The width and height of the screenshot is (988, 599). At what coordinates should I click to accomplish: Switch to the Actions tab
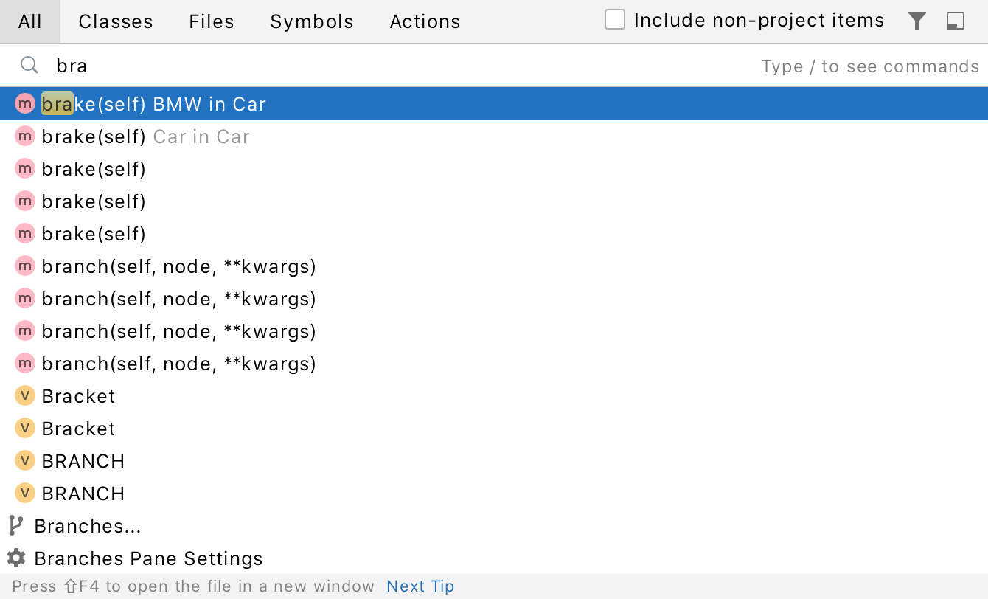point(425,21)
